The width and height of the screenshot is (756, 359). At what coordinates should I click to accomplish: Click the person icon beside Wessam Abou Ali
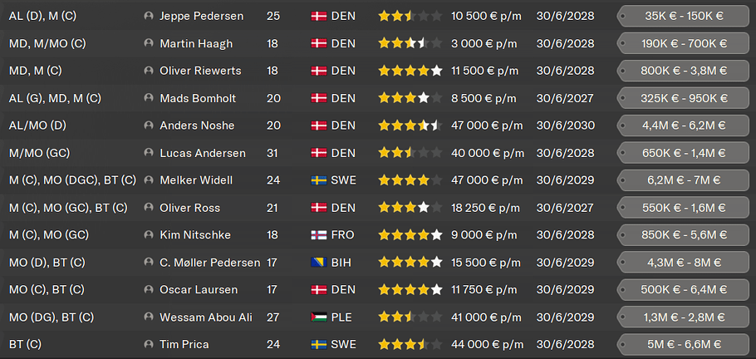[149, 317]
